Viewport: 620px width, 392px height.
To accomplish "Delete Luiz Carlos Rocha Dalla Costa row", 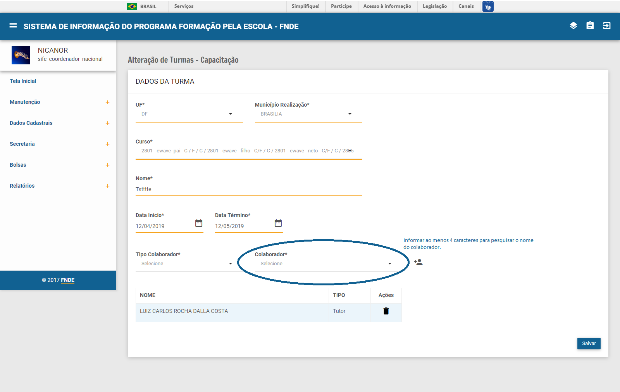I will [x=386, y=311].
